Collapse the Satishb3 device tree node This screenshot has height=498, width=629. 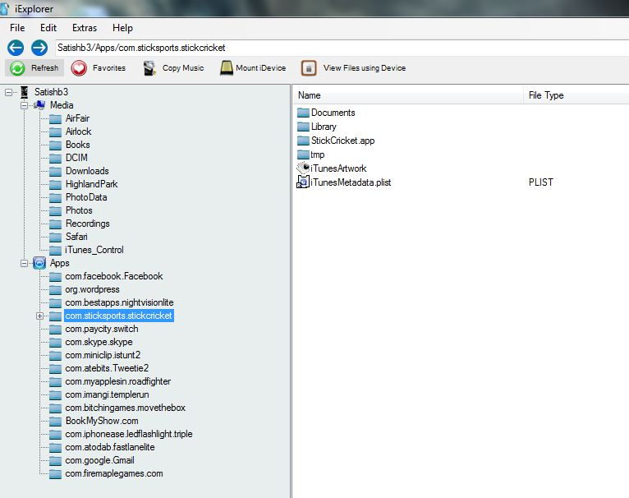(8, 92)
